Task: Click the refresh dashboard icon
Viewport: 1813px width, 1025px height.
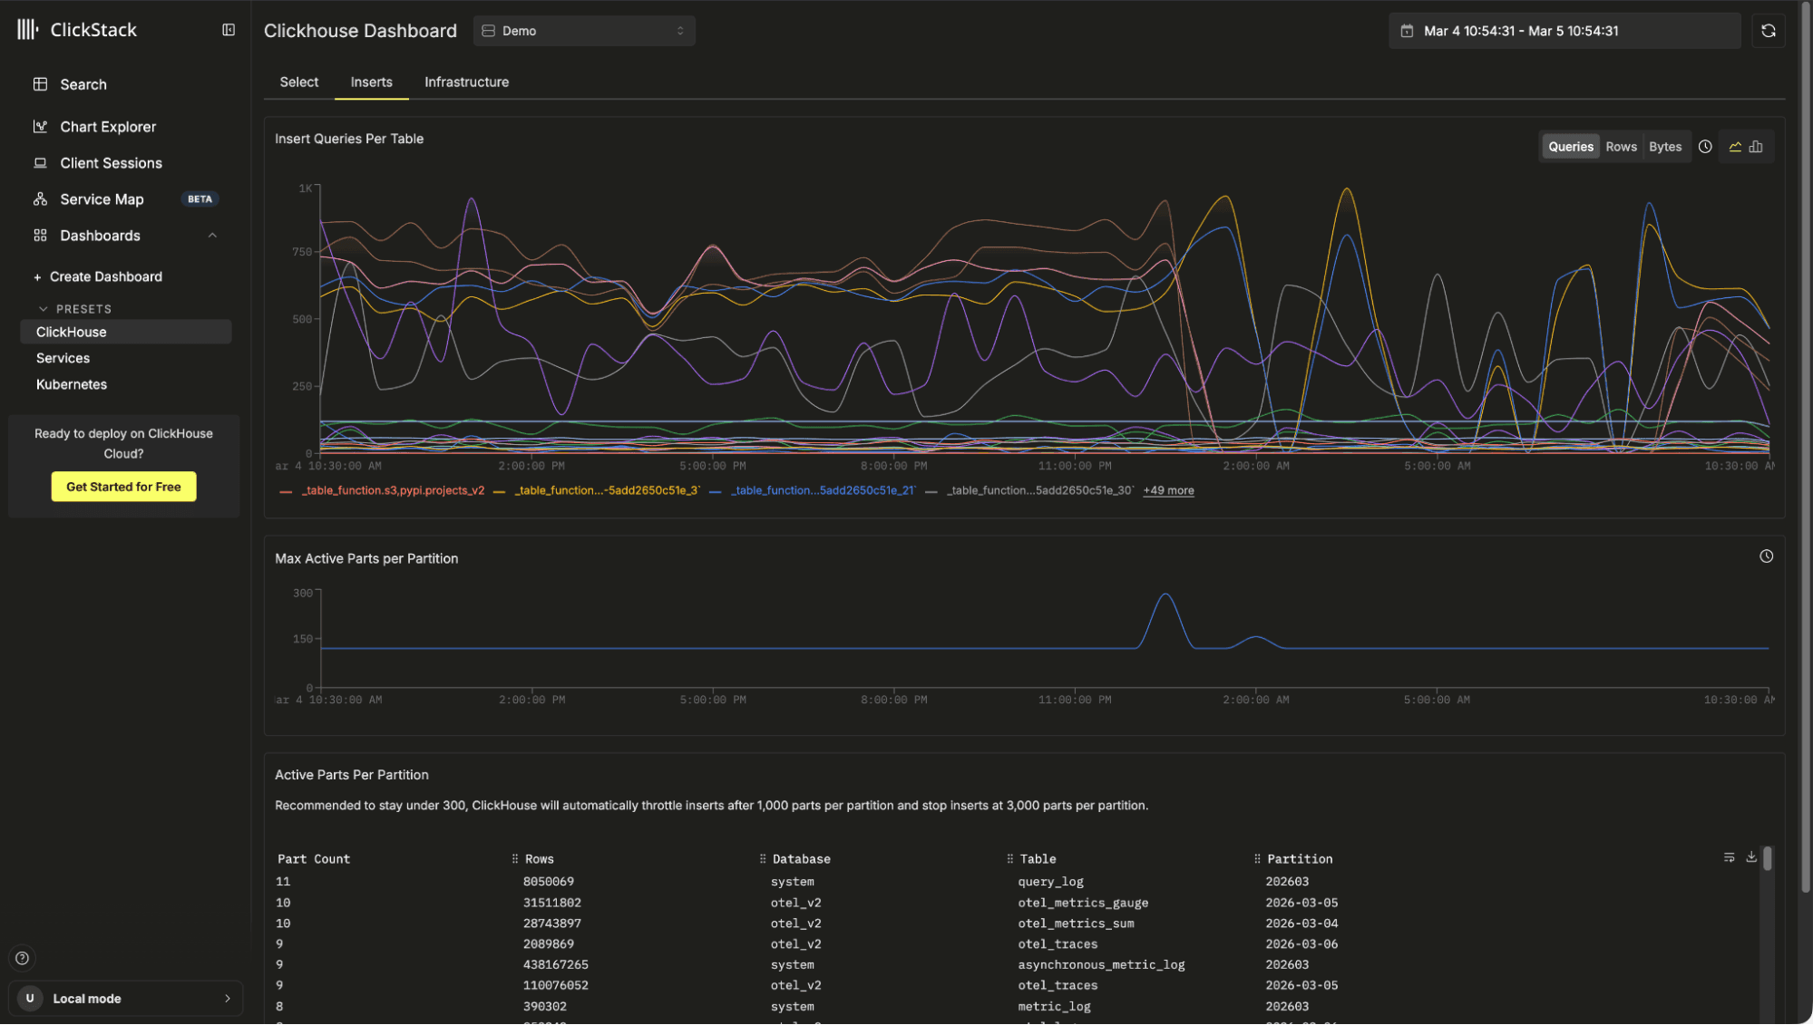Action: [1768, 31]
